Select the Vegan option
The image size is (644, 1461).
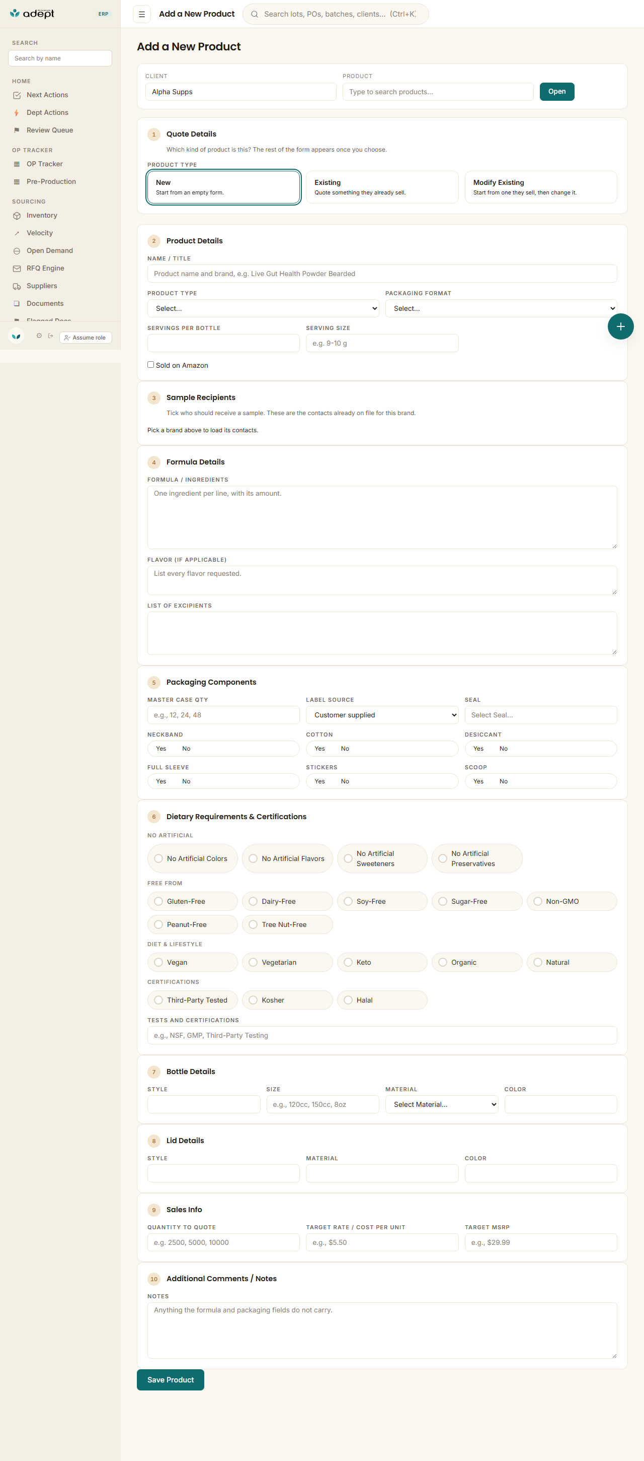[x=193, y=962]
